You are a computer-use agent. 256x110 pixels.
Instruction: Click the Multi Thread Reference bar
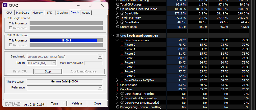(x=66, y=45)
